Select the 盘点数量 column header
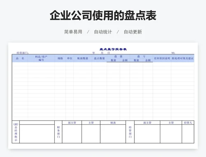The image size is (206, 157). coord(99,58)
